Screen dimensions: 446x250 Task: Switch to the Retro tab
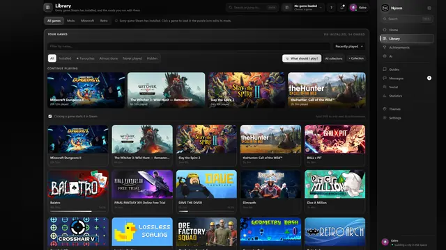tap(104, 21)
